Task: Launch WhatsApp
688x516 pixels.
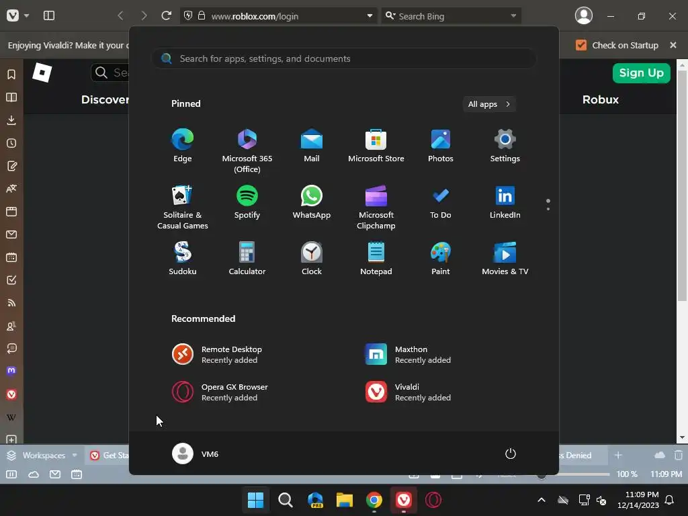Action: click(312, 202)
